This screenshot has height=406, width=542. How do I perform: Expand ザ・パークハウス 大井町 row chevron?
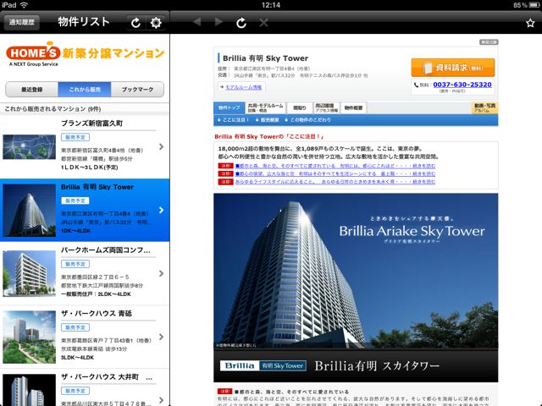click(x=161, y=400)
